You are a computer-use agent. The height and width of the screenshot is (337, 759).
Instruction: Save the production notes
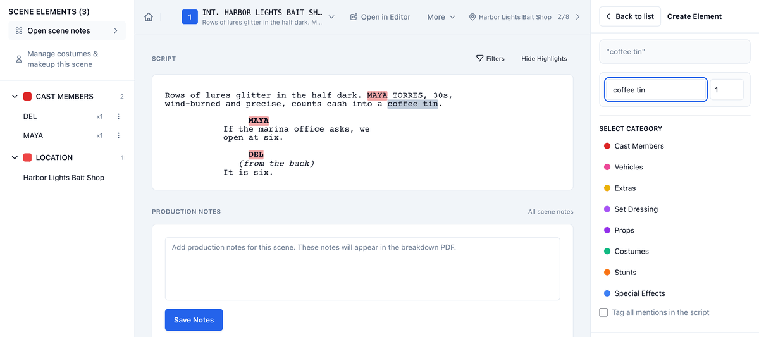tap(194, 320)
